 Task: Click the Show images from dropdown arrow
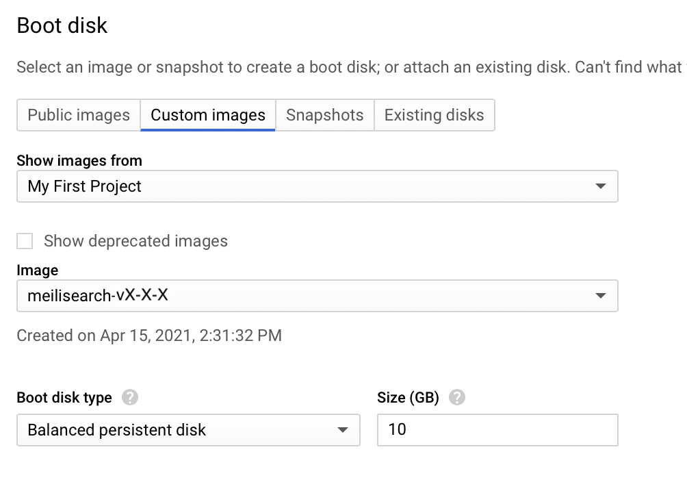601,186
